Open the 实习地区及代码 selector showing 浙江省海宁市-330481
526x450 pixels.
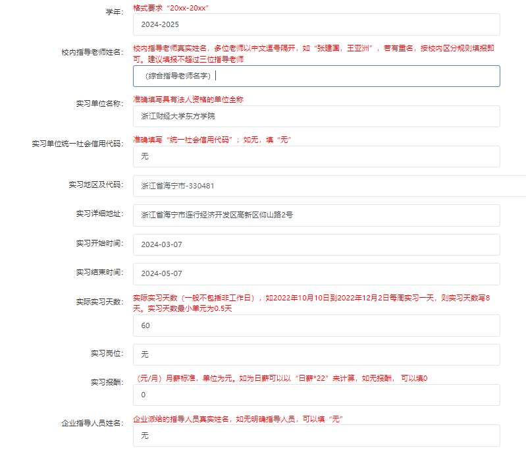(316, 186)
